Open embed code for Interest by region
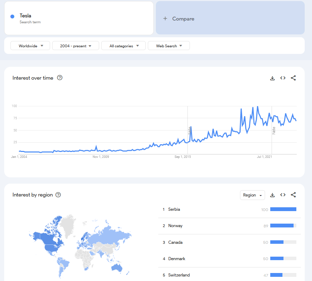Image resolution: width=312 pixels, height=281 pixels. tap(283, 195)
